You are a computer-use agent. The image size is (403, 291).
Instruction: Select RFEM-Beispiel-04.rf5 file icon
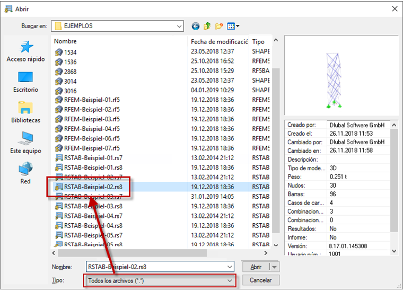pyautogui.click(x=59, y=129)
